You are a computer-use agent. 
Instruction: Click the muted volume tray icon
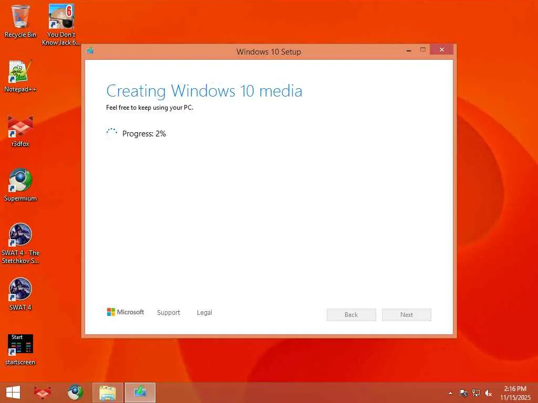[488, 393]
